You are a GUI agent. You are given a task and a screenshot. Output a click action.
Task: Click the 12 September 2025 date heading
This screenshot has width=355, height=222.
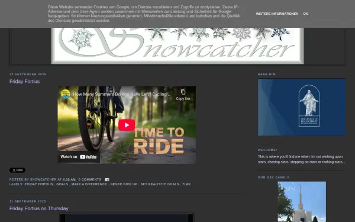coord(28,75)
